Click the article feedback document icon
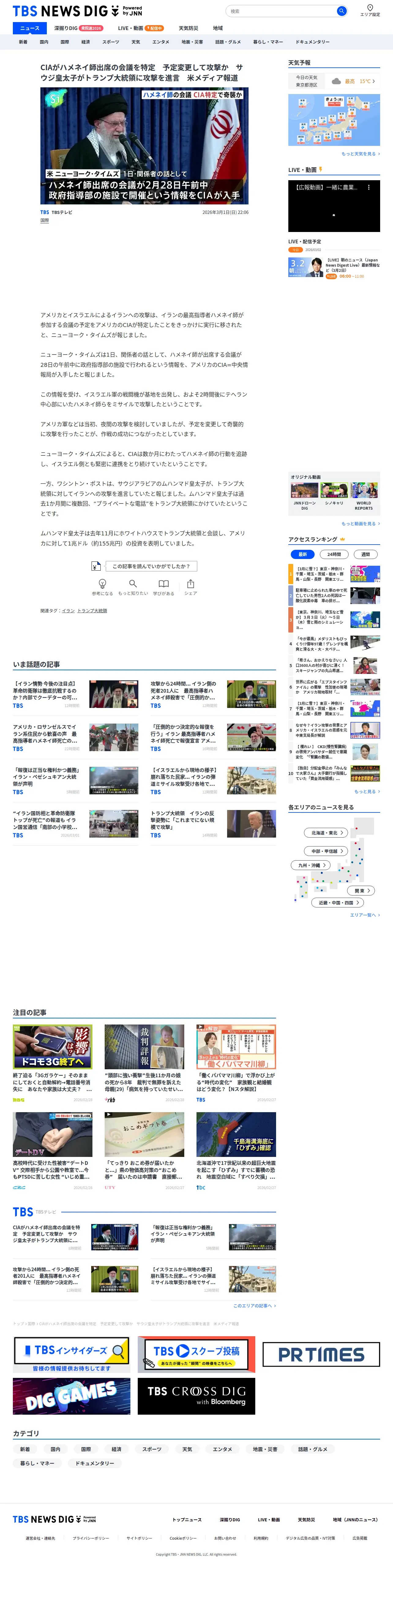The width and height of the screenshot is (393, 1597). point(96,565)
